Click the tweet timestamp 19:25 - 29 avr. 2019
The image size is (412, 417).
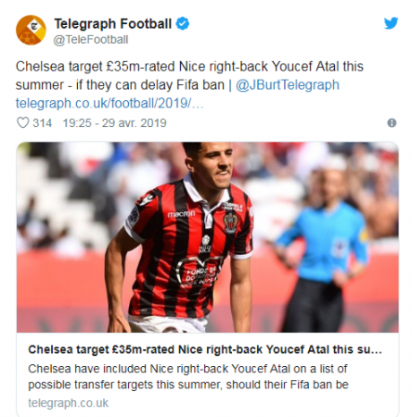tap(115, 123)
